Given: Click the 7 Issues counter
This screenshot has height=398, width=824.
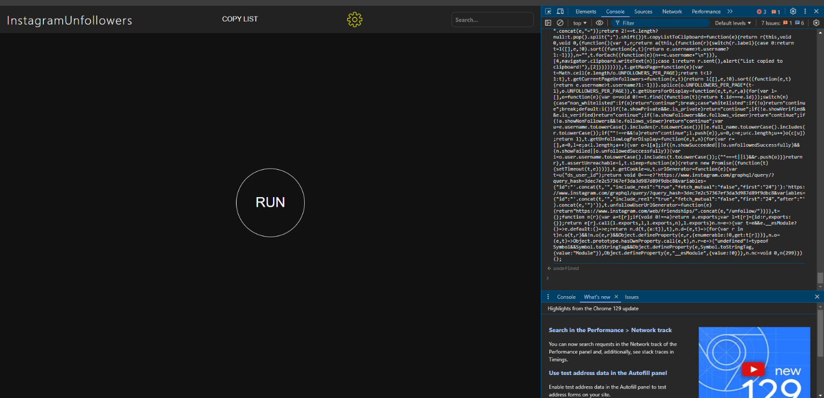Looking at the screenshot, I should [x=783, y=23].
